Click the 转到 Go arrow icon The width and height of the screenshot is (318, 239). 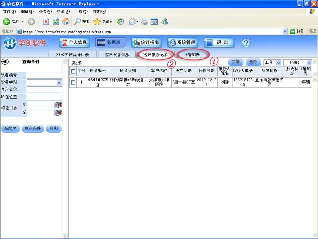pyautogui.click(x=292, y=31)
